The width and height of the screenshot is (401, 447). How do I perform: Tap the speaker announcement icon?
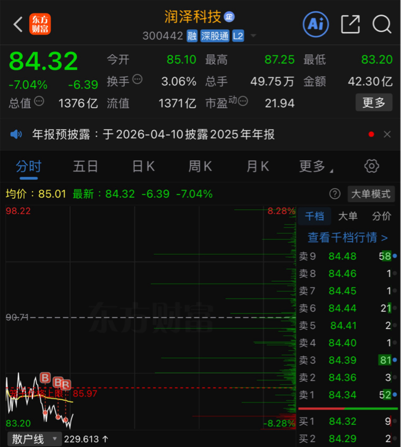[16, 134]
